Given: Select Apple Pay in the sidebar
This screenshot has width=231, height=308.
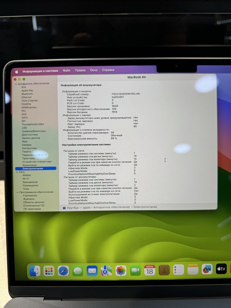Looking at the screenshot, I should [27, 91].
